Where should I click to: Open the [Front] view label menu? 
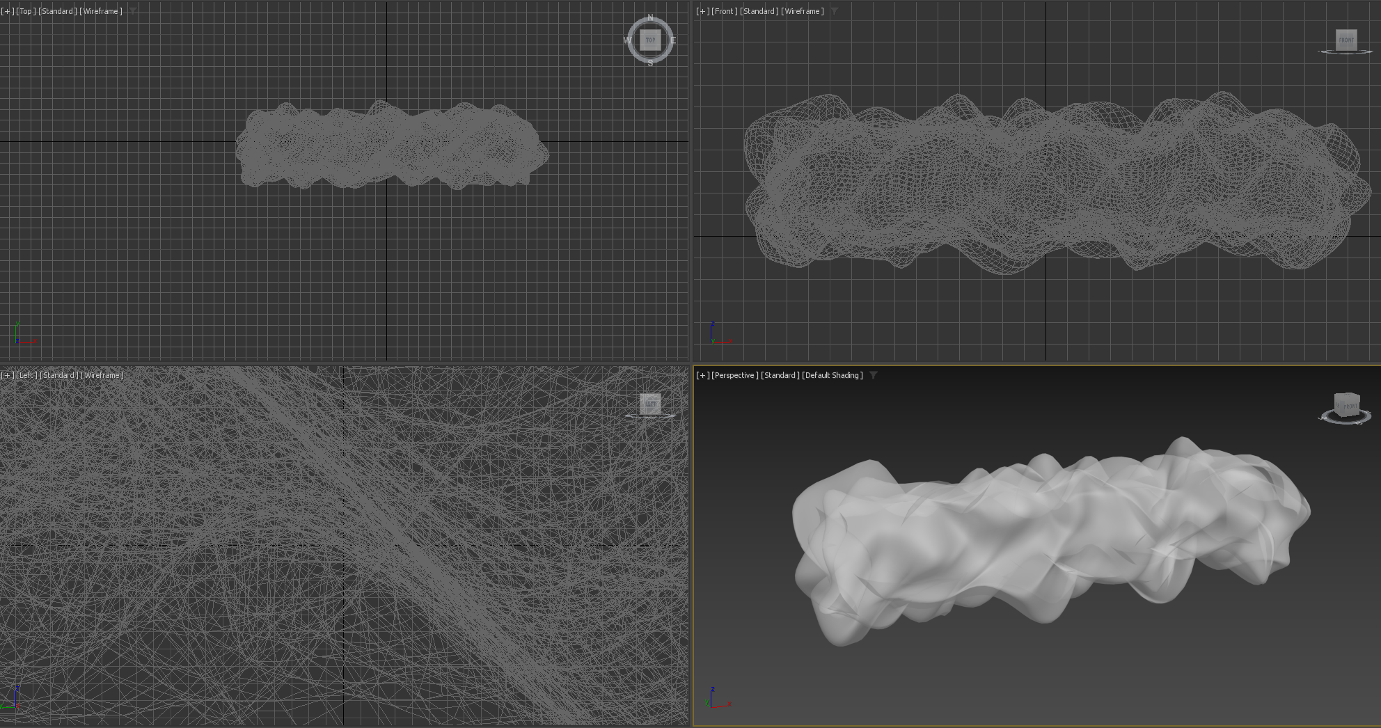724,11
